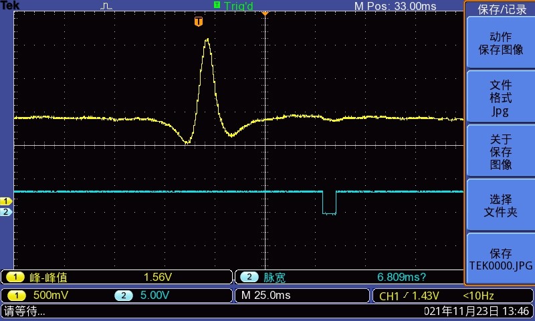Viewport: 535px width, 321px height.
Task: Select the channel 1 ground marker
Action: coord(6,201)
